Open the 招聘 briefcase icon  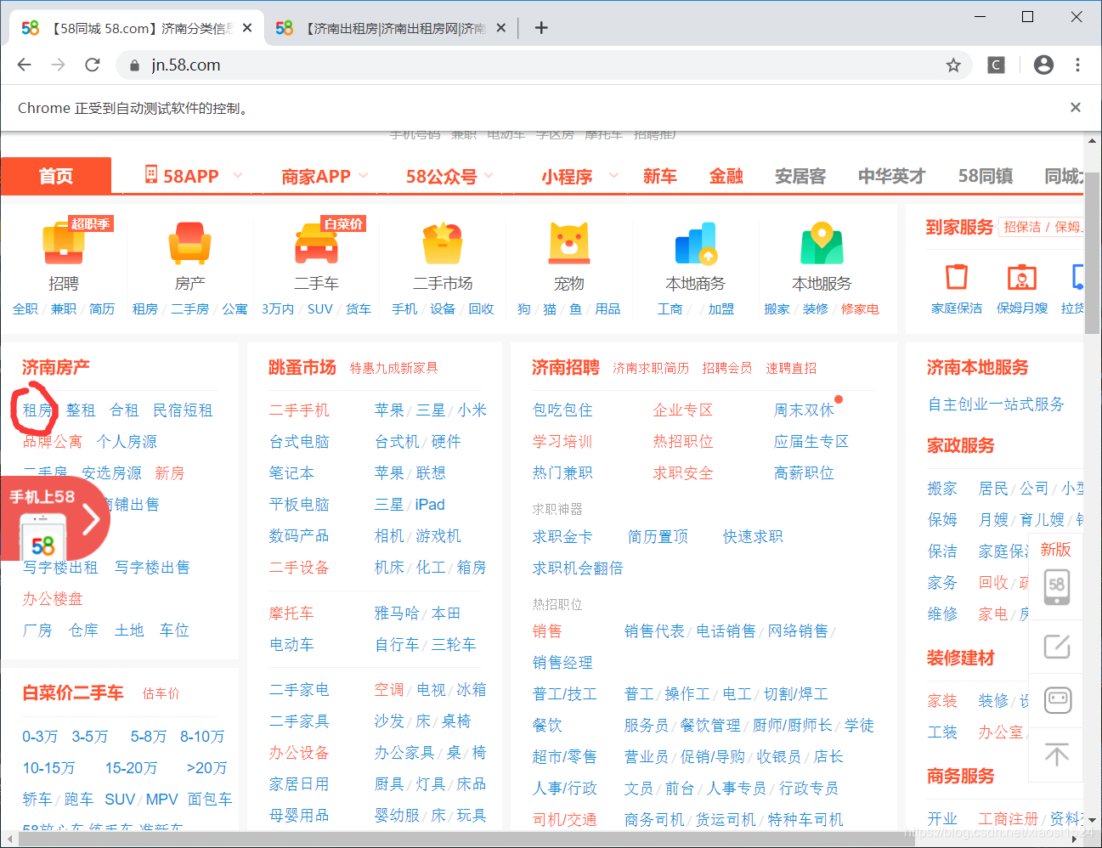(64, 243)
